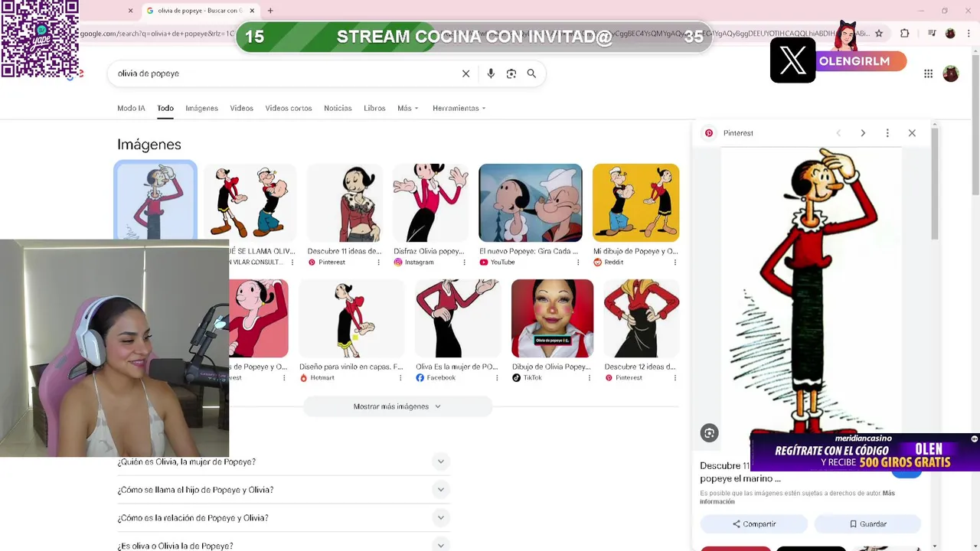This screenshot has height=551, width=980.
Task: Switch to Libros tab
Action: click(374, 108)
